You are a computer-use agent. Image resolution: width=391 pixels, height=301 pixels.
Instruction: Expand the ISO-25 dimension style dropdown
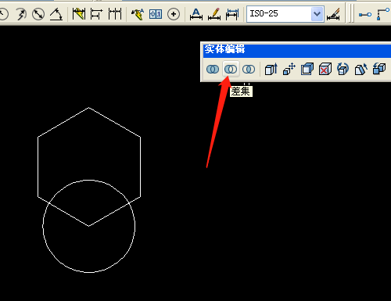[x=317, y=14]
